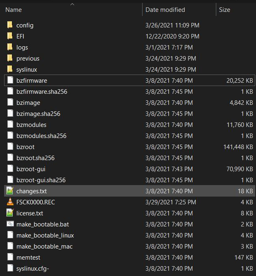The height and width of the screenshot is (276, 256).
Task: Select the 70,990 KB size value
Action: (240, 169)
